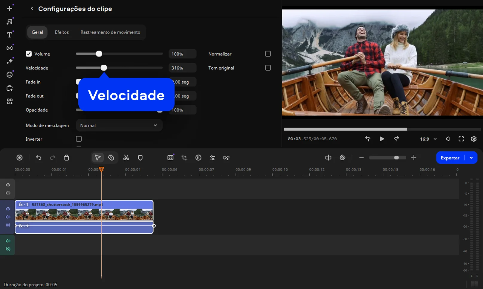The width and height of the screenshot is (483, 289).
Task: Open the text titles panel
Action: pos(10,35)
